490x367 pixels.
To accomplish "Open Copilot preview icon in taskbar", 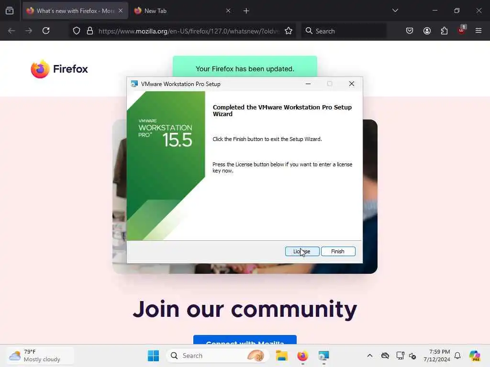I will [475, 356].
